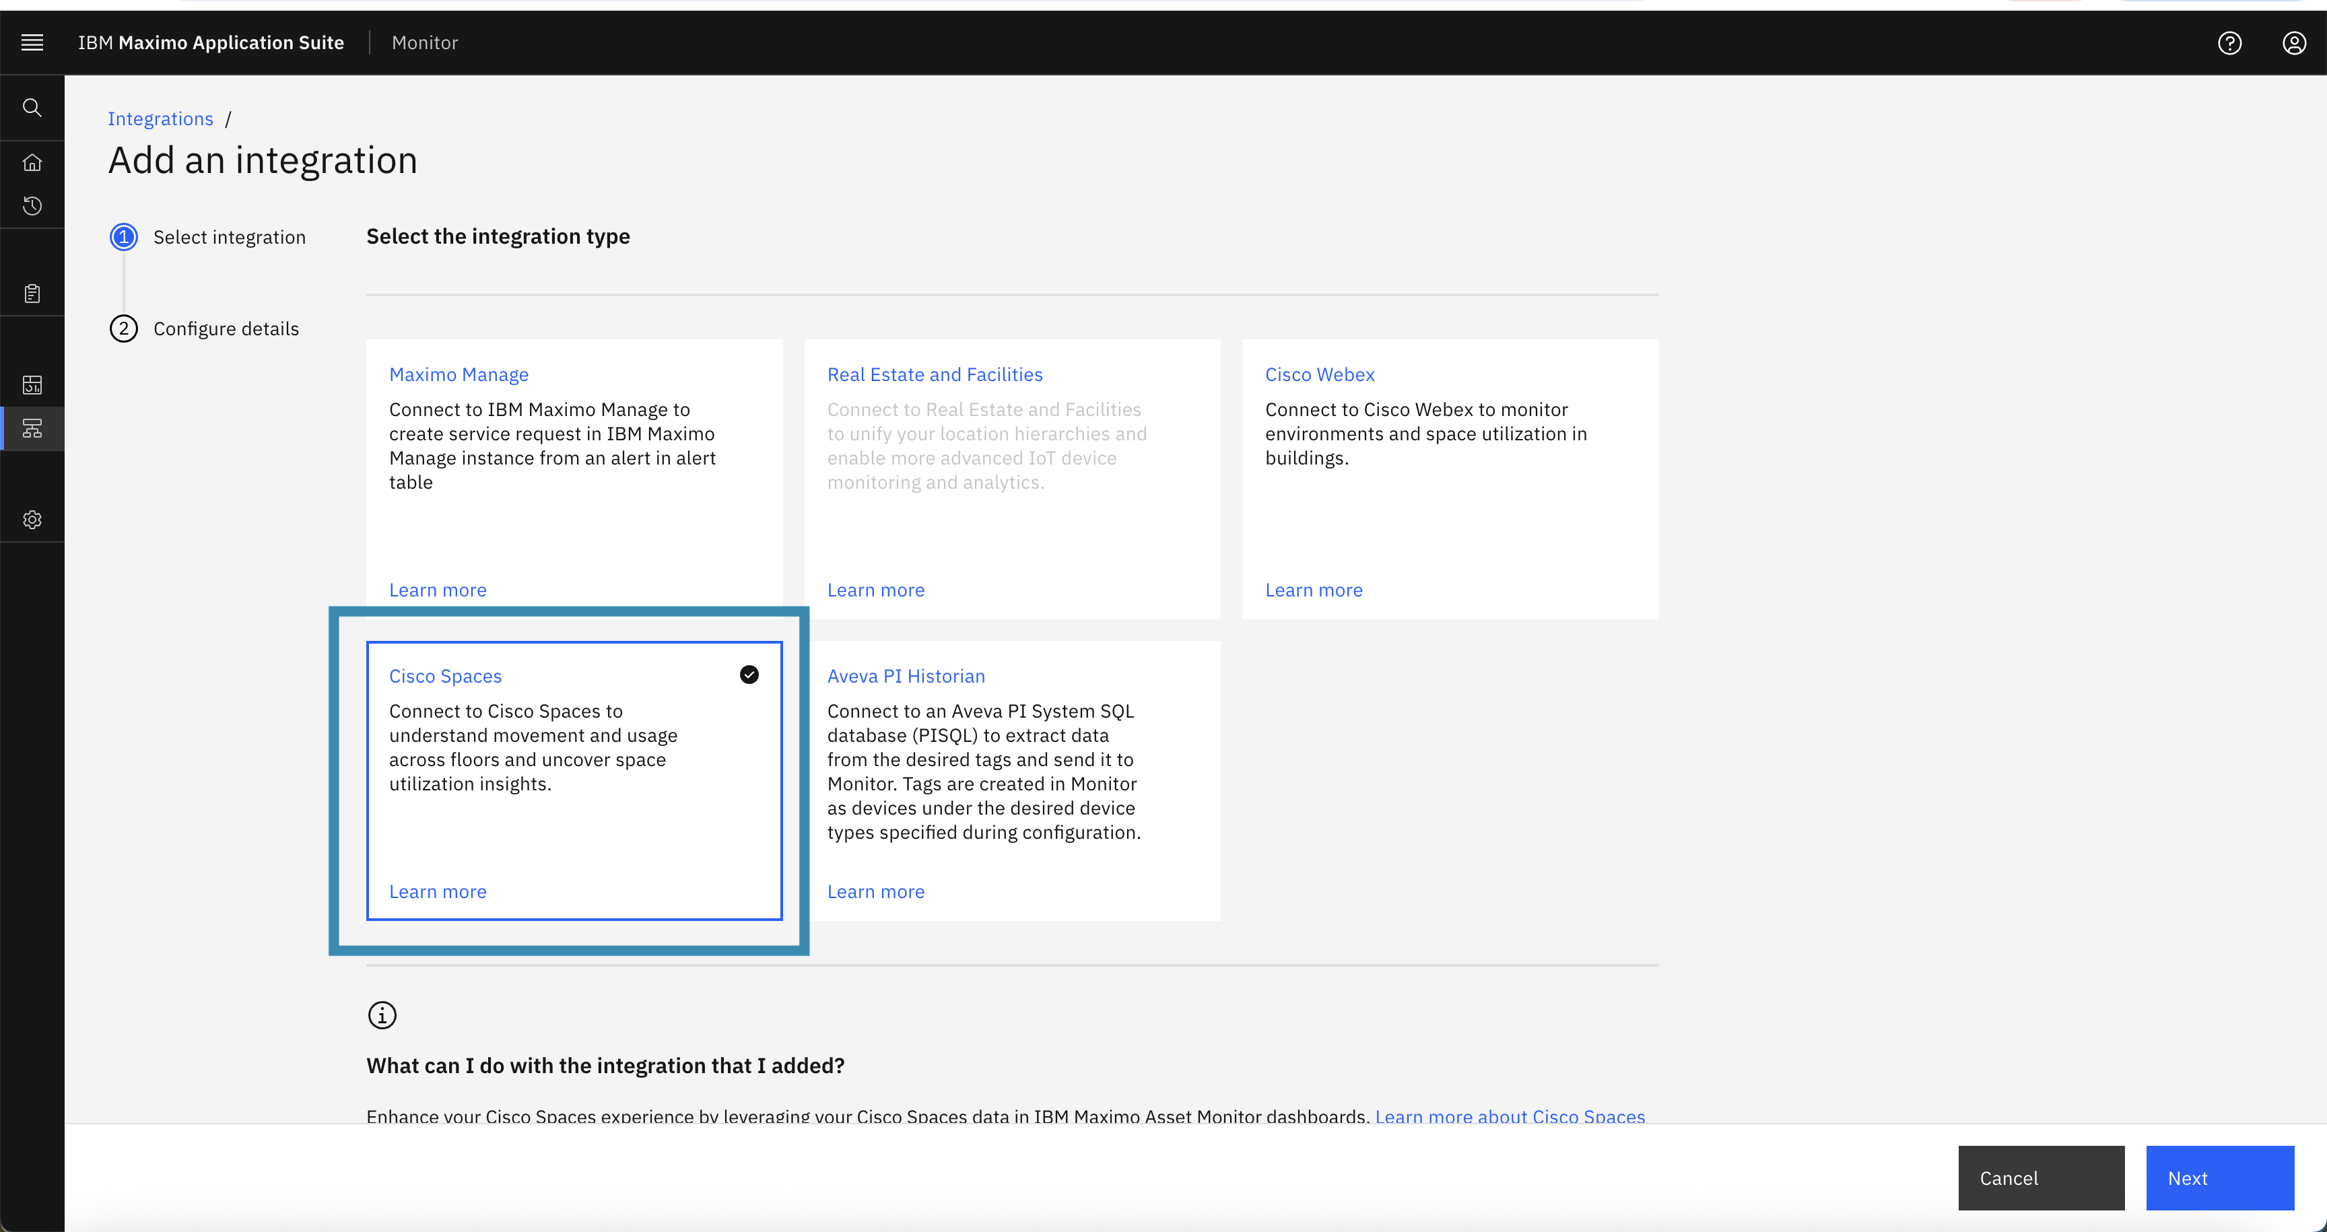Open the hierarchy setup sidebar icon
This screenshot has width=2327, height=1232.
point(32,428)
